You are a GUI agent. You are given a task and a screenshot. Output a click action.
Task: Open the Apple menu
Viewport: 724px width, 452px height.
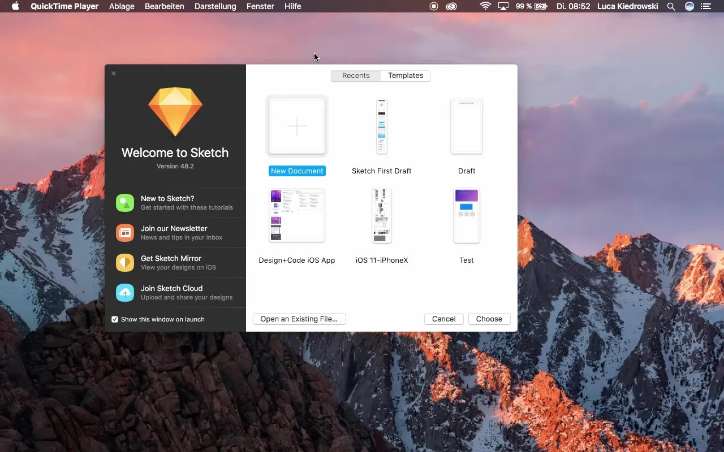(15, 6)
